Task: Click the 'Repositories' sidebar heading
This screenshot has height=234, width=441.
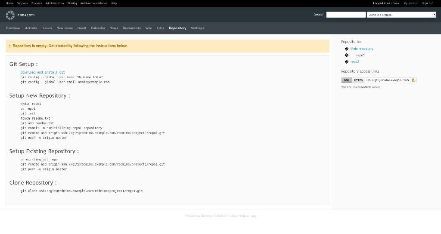Action: (x=351, y=42)
